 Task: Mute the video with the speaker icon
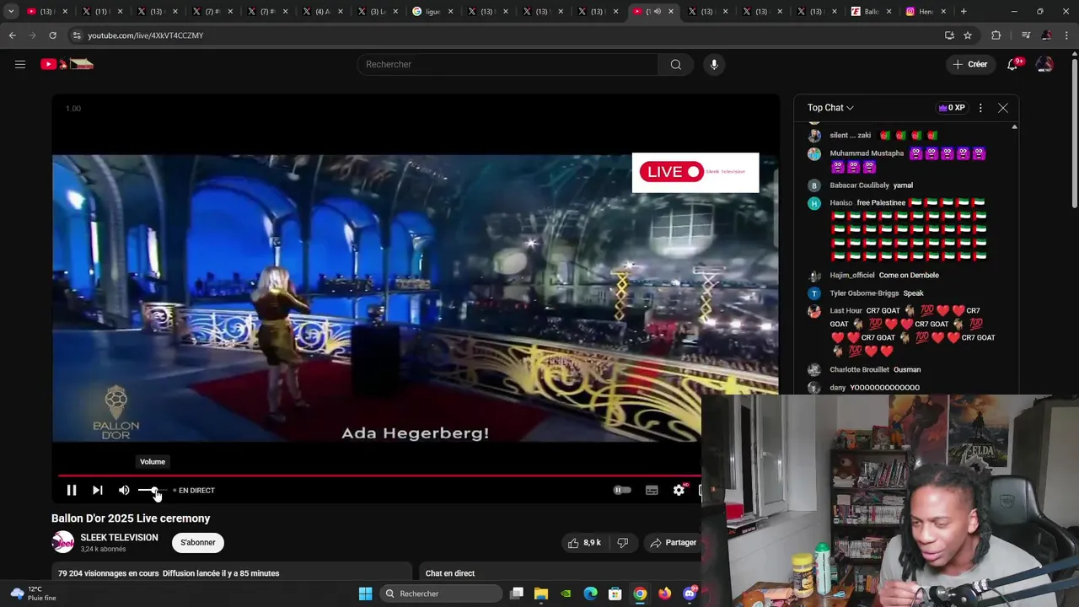(124, 490)
